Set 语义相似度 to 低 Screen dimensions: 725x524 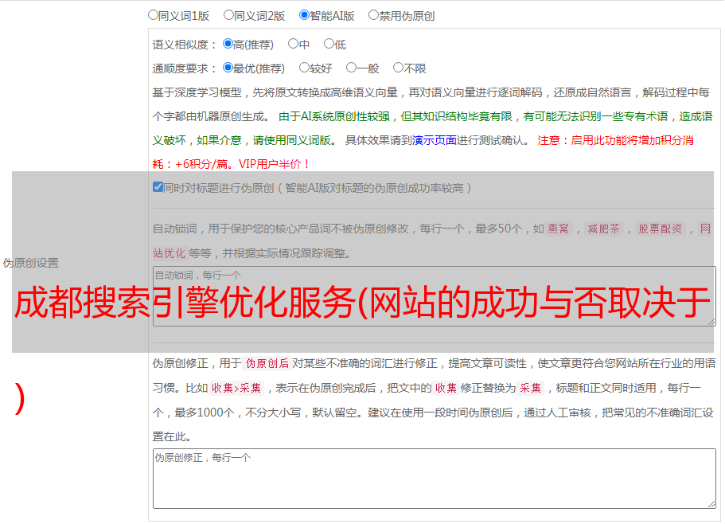[329, 44]
